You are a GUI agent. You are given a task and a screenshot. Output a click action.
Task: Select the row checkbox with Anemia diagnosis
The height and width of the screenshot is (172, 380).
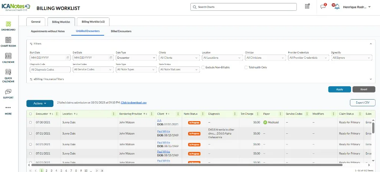tap(30, 133)
